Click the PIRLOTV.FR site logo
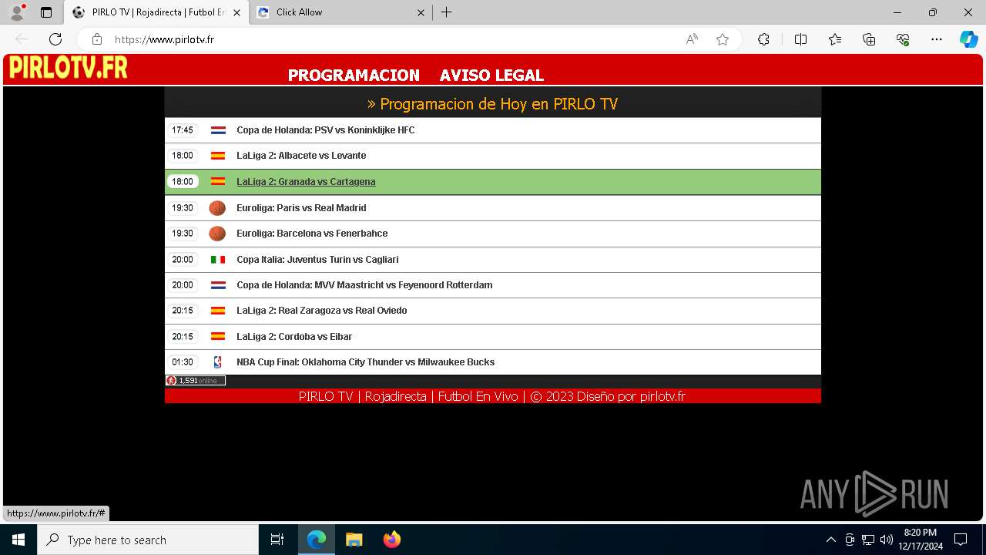Viewport: 986px width, 555px height. pyautogui.click(x=69, y=68)
